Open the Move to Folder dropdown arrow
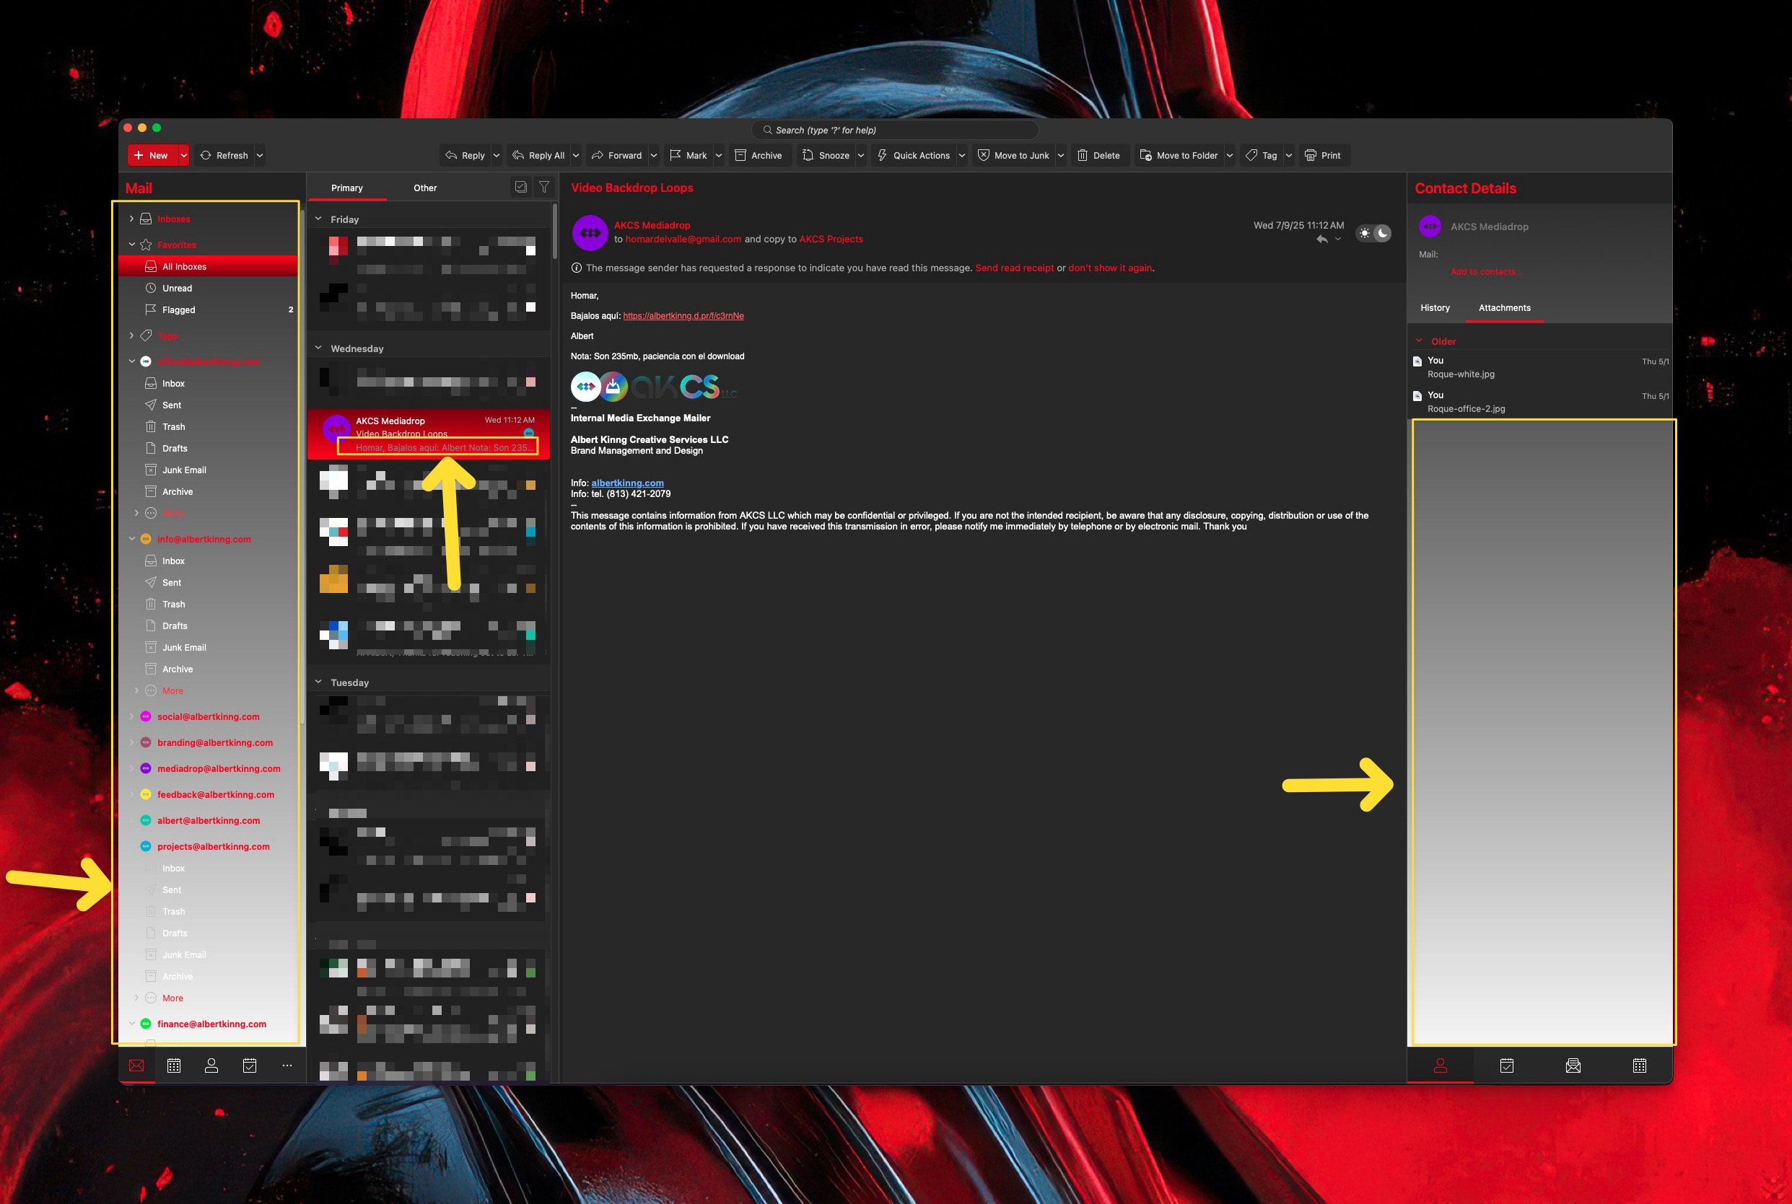1792x1204 pixels. click(x=1229, y=155)
